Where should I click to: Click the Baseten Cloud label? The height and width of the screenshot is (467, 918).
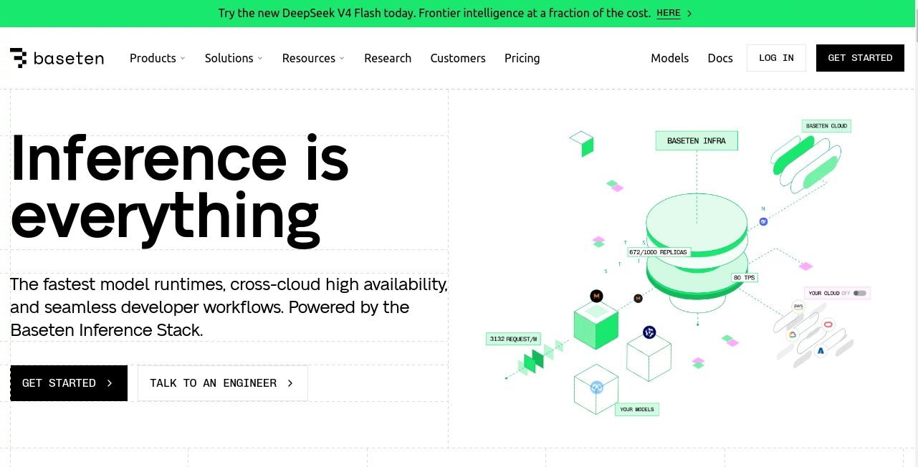click(826, 126)
